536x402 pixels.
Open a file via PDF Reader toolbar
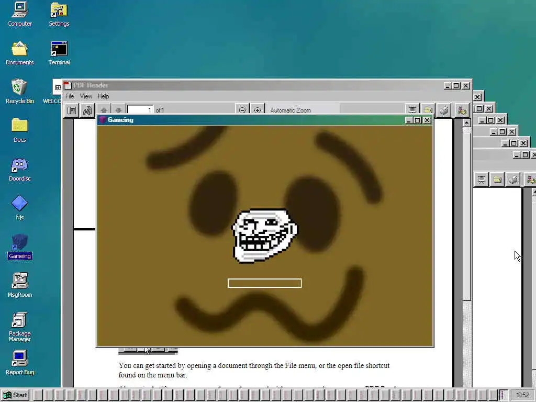(428, 110)
